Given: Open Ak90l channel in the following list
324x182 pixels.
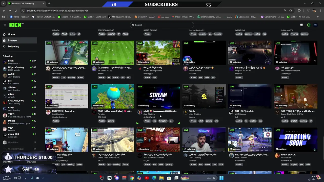Looking at the screenshot, I should pos(19,75).
